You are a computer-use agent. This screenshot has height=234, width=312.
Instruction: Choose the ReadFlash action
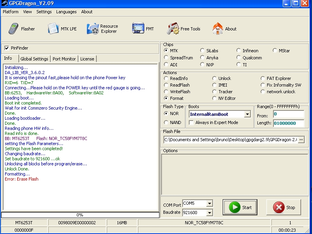pyautogui.click(x=166, y=85)
